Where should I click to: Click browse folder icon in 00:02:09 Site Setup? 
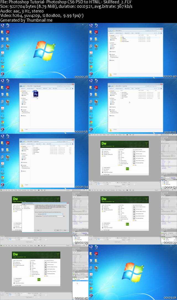coord(64,216)
